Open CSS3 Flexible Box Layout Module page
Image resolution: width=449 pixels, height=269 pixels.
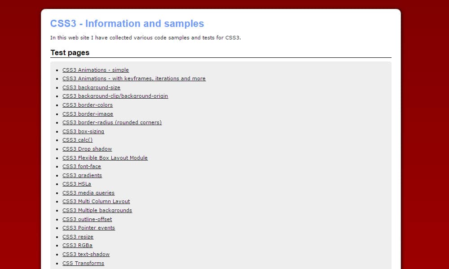click(105, 158)
